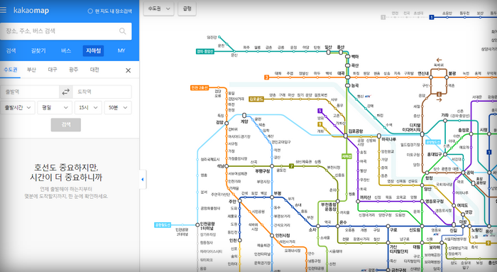497x272 pixels.
Task: Enable 현 지도 내 장소검색 option
Action: [x=109, y=11]
